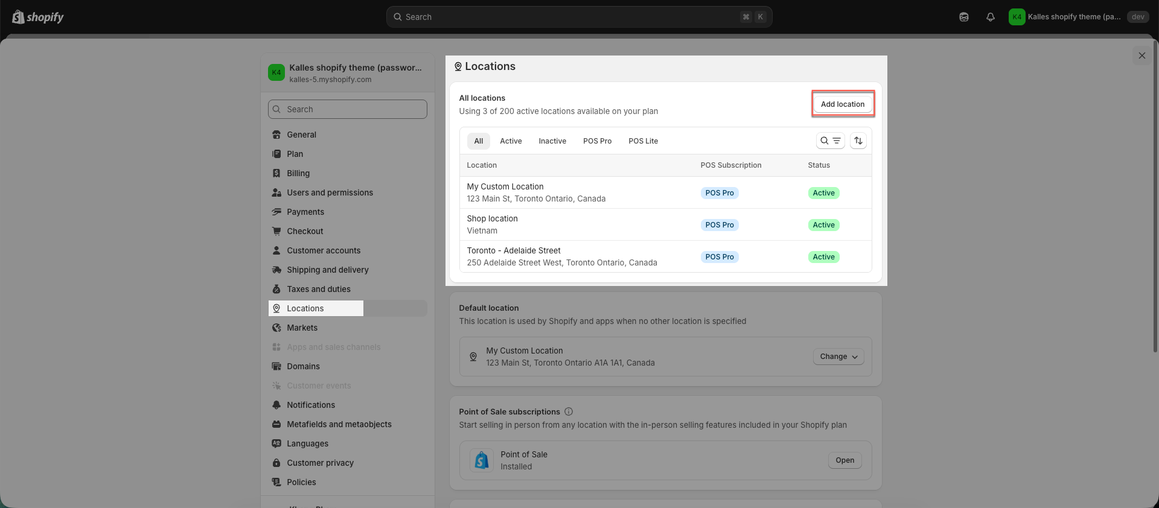Click the sort locations arrows icon

tap(858, 141)
